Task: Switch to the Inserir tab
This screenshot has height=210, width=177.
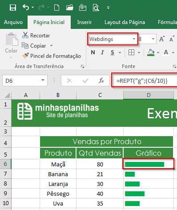Action: (84, 22)
